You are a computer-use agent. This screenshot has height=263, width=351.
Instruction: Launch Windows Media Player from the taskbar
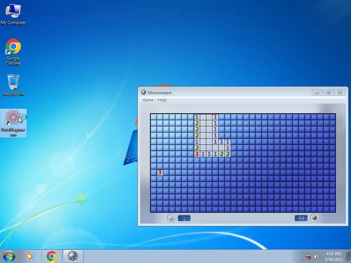[x=30, y=256]
